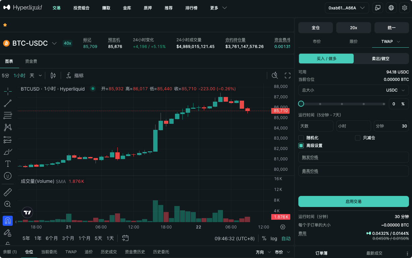Set chart range to 3个月
Viewport: 412px width, 258px height.
[68, 239]
